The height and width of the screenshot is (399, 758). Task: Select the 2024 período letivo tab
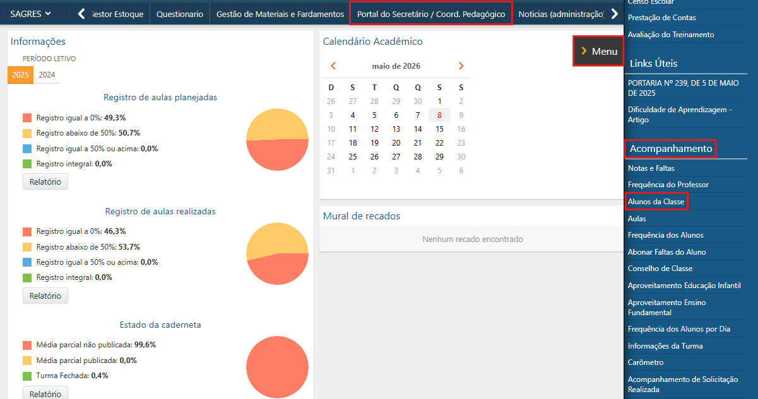click(x=47, y=75)
